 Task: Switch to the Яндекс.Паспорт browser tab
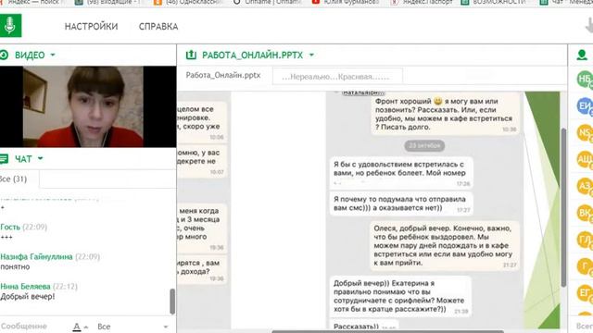[x=422, y=3]
